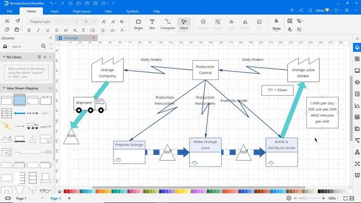Pick the truck shipment symbol in the library
This screenshot has width=361, height=203.
click(33, 126)
